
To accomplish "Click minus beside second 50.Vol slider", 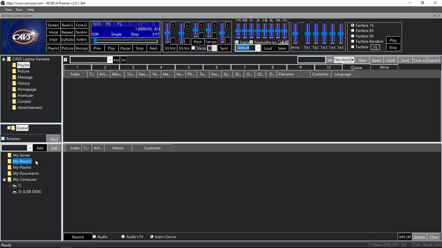I will coord(187,41).
